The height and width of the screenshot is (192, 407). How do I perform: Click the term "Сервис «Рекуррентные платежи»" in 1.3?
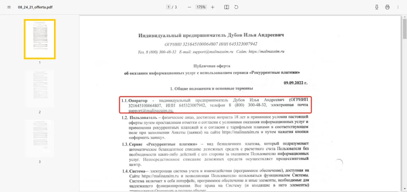(x=163, y=144)
